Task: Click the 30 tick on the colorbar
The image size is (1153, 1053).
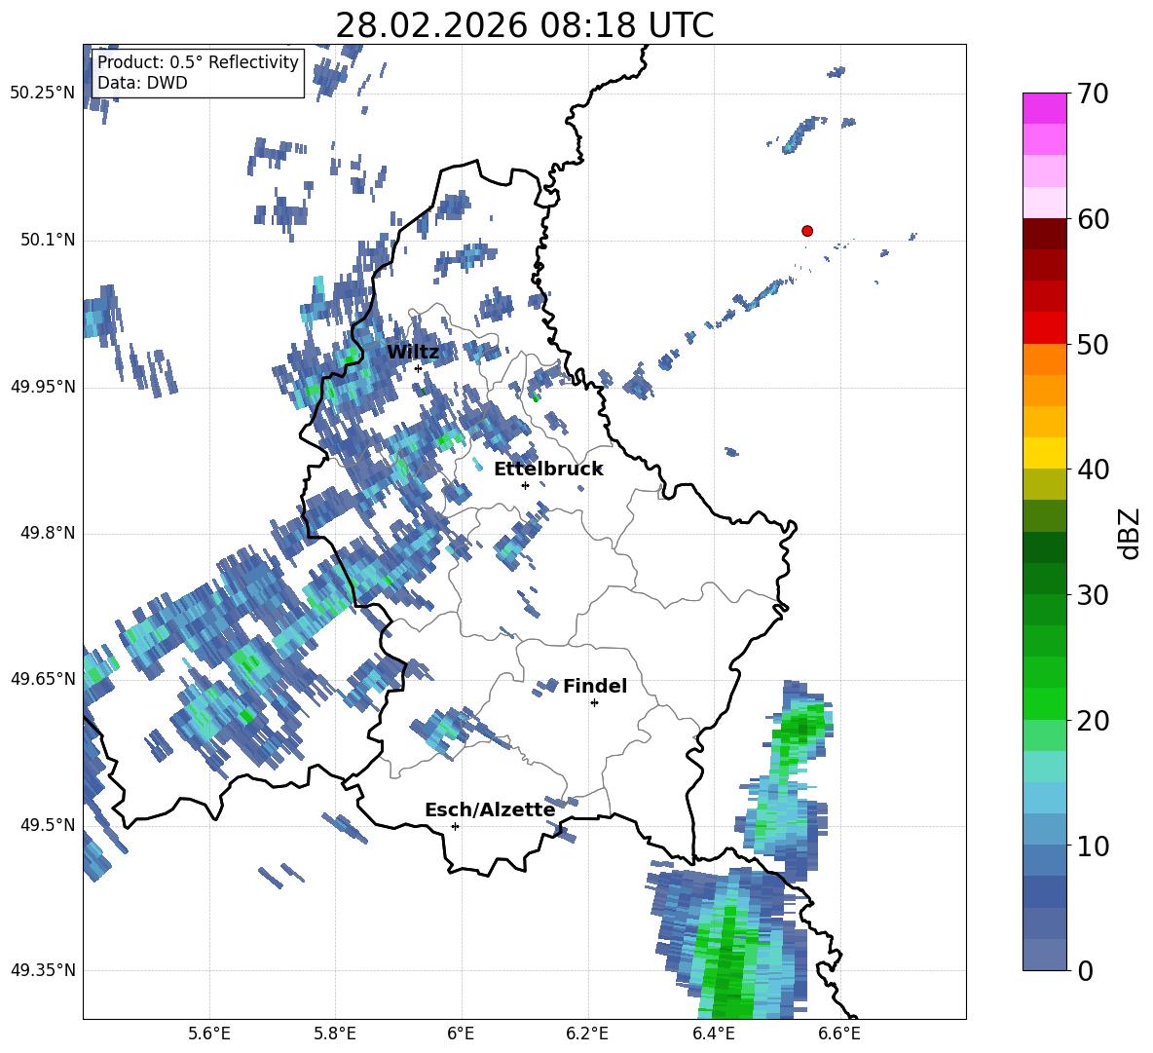Action: 1093,595
